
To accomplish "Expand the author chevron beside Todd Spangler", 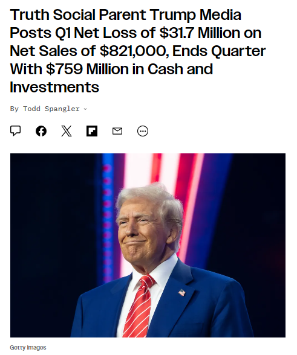I will pos(85,109).
